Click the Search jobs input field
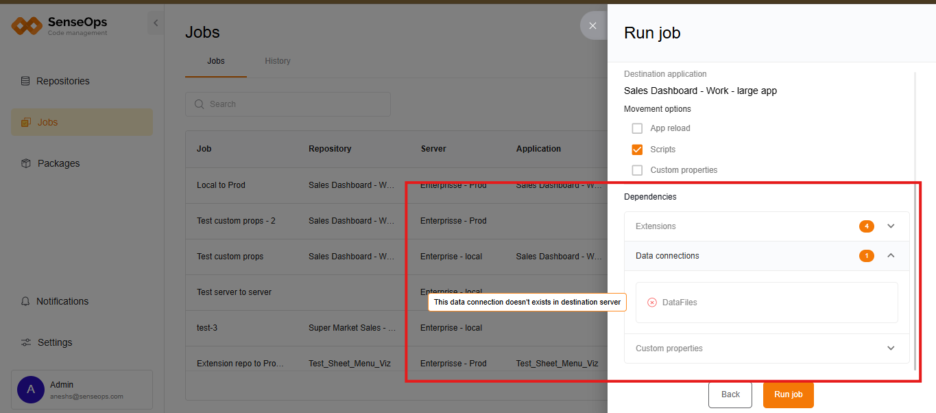 [288, 104]
